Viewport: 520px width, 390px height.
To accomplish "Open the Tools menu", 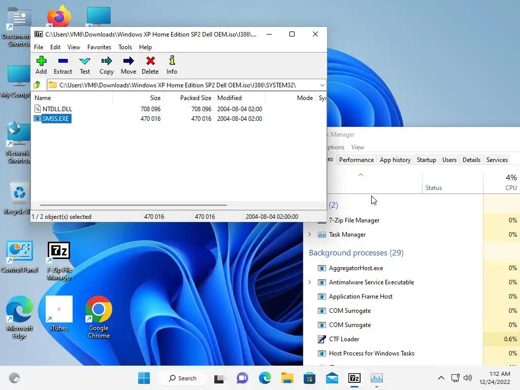I will [125, 47].
